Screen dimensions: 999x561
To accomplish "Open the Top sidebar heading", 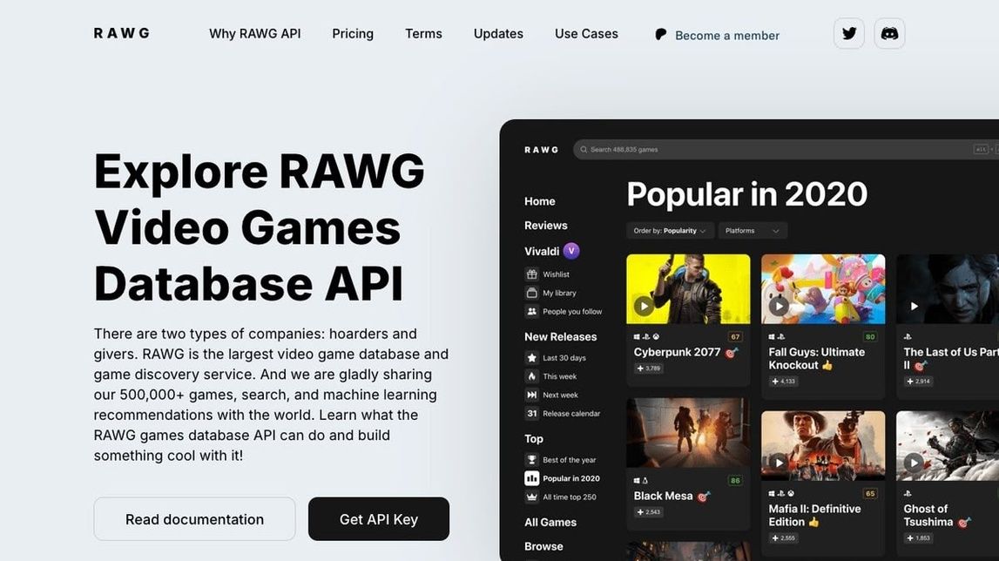I will pos(534,438).
